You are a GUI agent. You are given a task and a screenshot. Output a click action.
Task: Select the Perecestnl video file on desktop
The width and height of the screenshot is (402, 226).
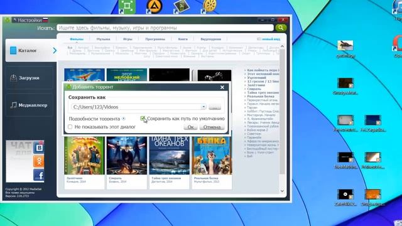pos(345,123)
